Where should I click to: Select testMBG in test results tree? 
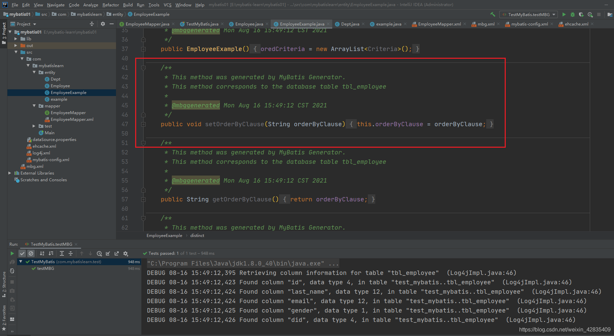pyautogui.click(x=45, y=269)
